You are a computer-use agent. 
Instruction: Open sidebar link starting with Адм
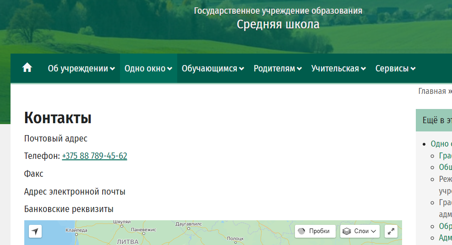pos(445,238)
